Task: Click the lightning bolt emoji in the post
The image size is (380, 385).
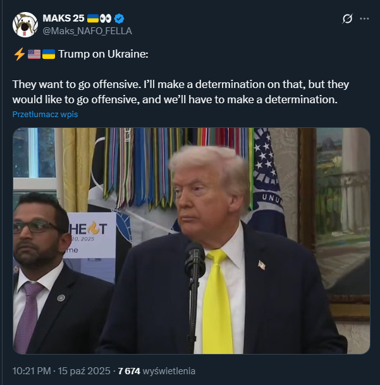Action: tap(20, 54)
